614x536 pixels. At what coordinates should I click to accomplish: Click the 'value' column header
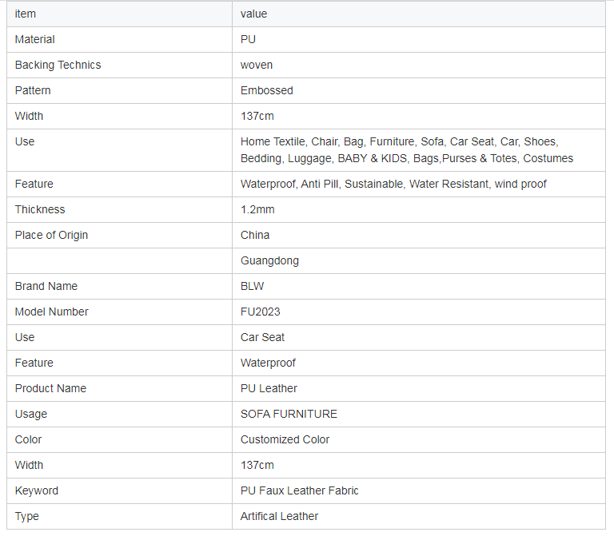253,14
